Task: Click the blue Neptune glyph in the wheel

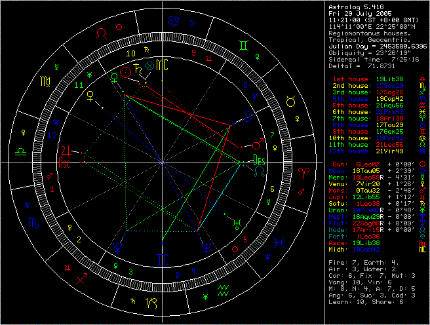Action: (x=207, y=248)
